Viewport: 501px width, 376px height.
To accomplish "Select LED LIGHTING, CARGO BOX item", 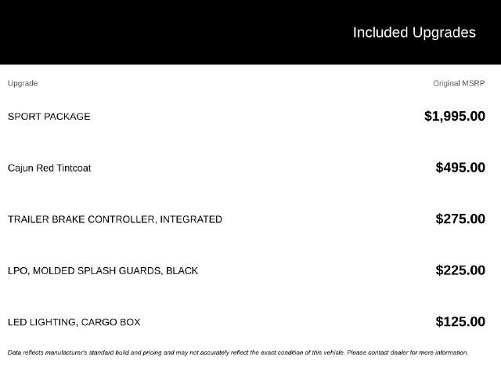I will click(74, 322).
